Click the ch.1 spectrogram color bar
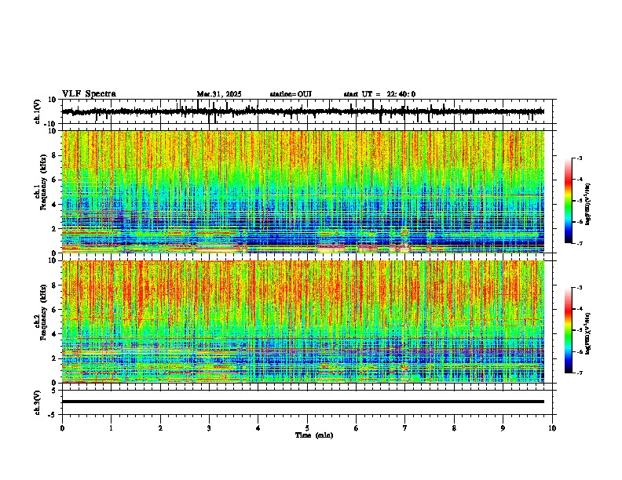This screenshot has width=622, height=480. click(x=568, y=201)
